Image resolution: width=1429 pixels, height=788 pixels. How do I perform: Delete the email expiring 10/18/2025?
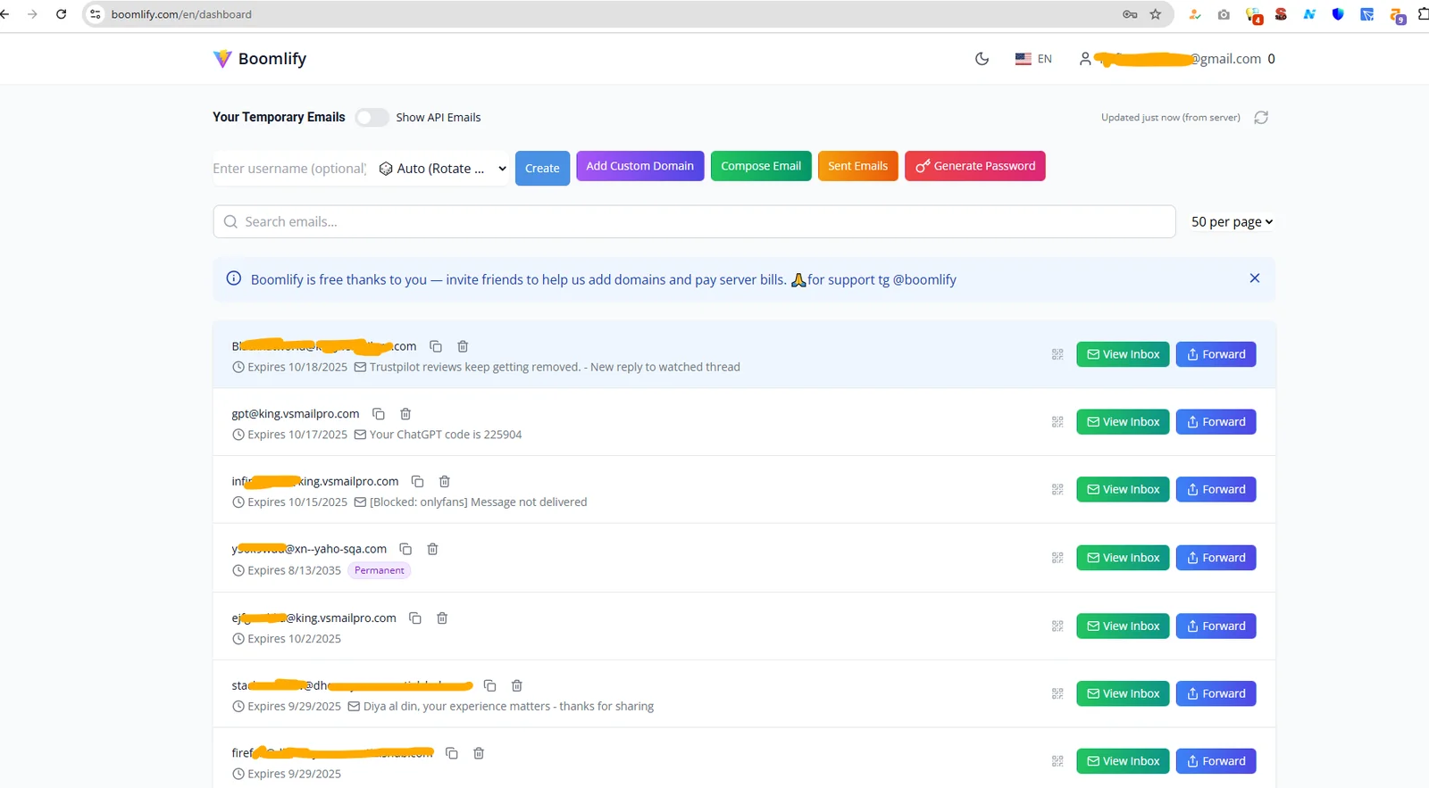click(x=463, y=346)
